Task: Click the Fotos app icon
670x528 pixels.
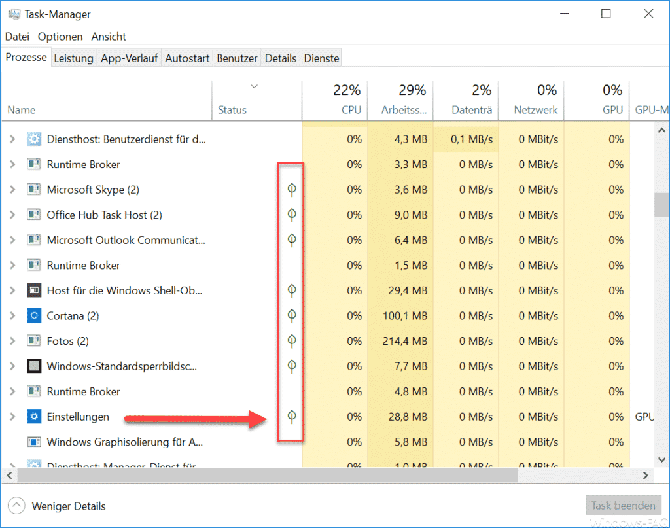Action: [34, 340]
